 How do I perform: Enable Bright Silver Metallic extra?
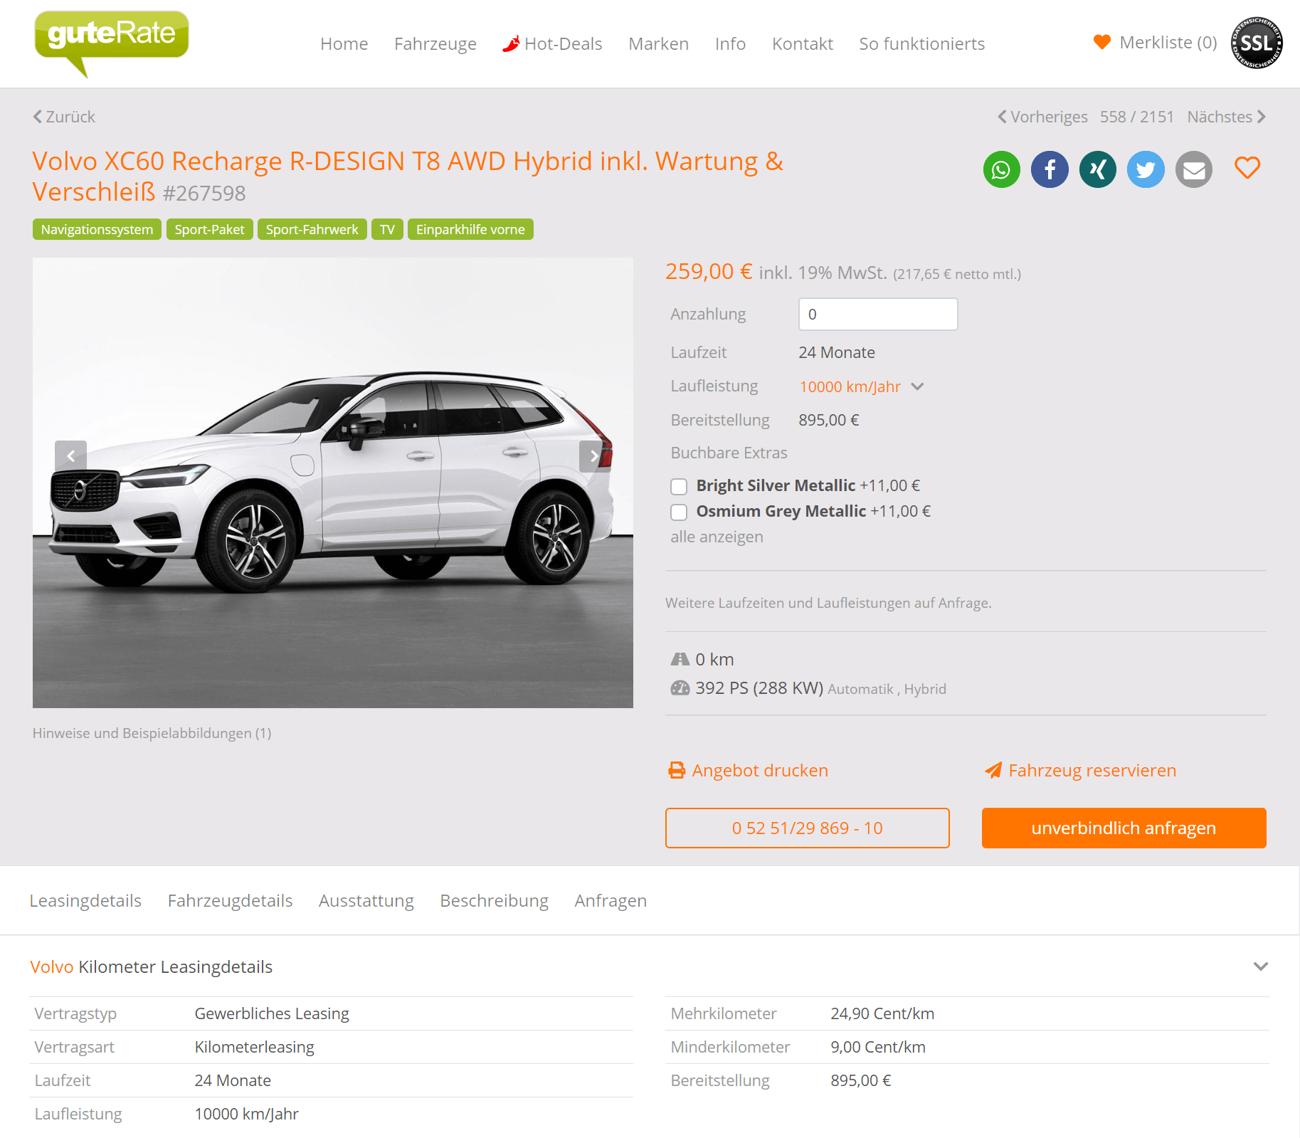coord(679,487)
